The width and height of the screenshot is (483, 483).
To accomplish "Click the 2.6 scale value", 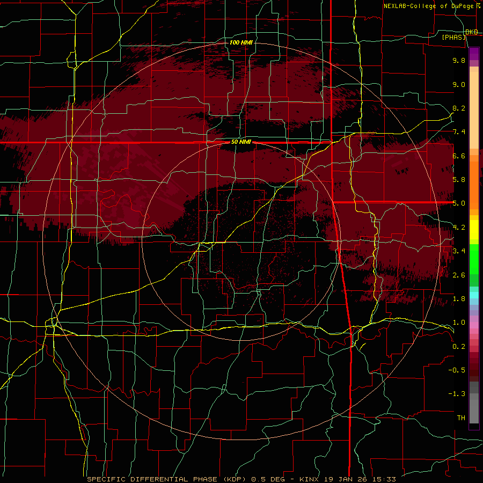I will [459, 275].
